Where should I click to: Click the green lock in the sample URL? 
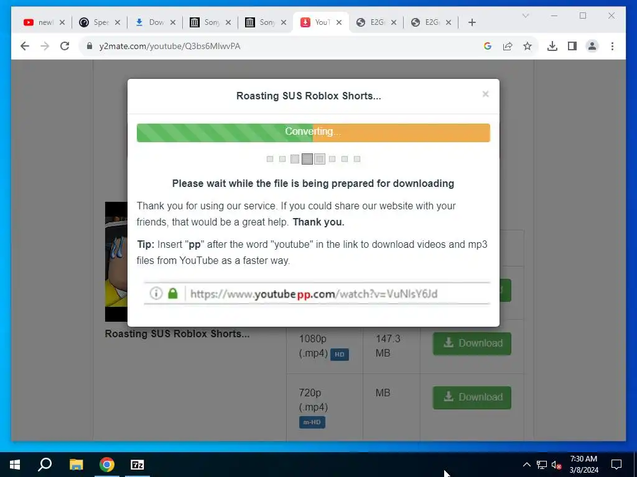173,293
